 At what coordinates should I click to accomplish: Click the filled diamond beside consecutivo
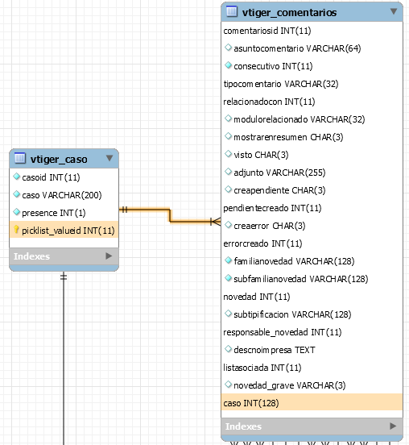[x=228, y=65]
